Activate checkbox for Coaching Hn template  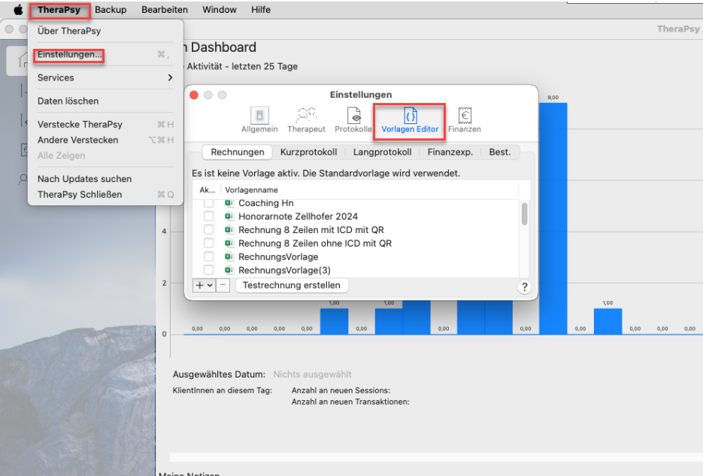(x=208, y=203)
